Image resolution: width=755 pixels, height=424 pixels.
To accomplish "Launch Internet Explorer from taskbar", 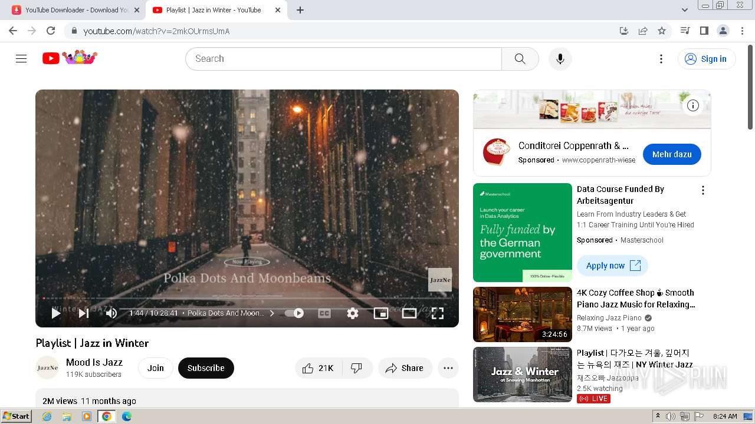I will tap(47, 416).
